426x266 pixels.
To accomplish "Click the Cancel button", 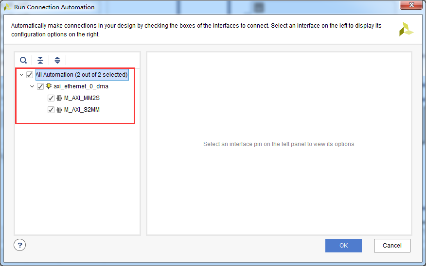I will click(392, 246).
